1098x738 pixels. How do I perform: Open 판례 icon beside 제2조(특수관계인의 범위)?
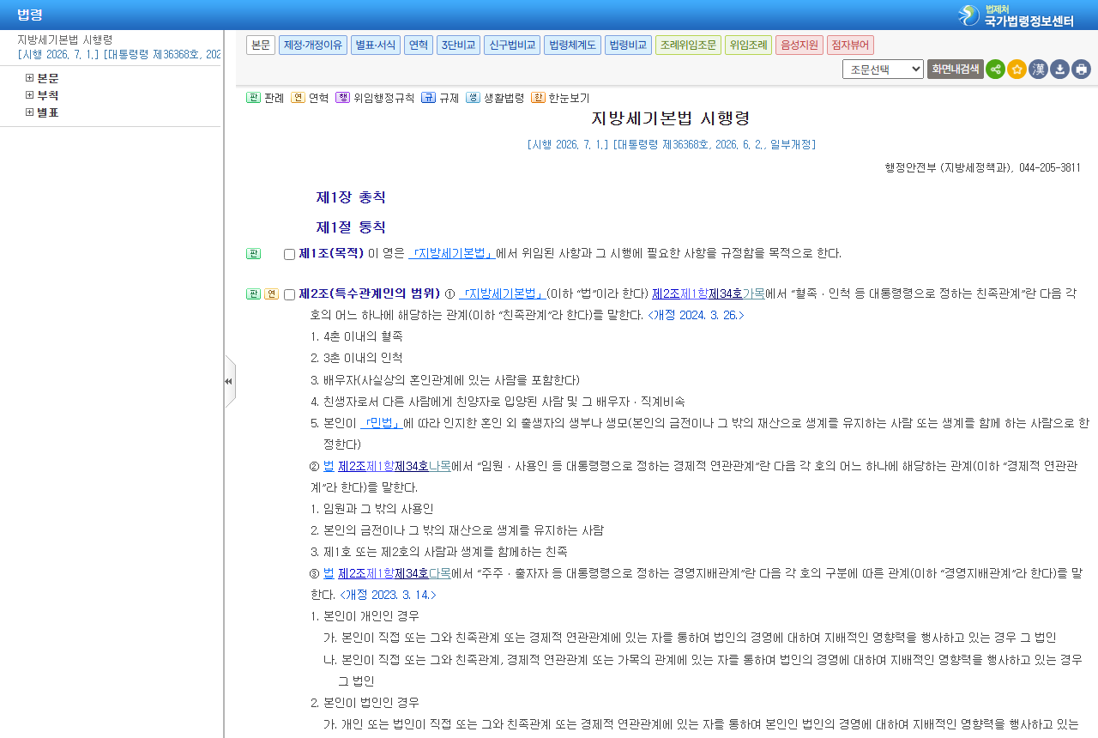click(253, 294)
